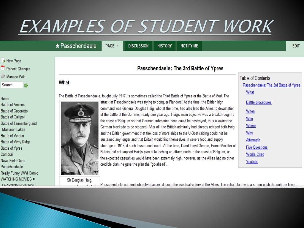
Task: Click the star icon beside Passchendaele title
Action: (57, 46)
